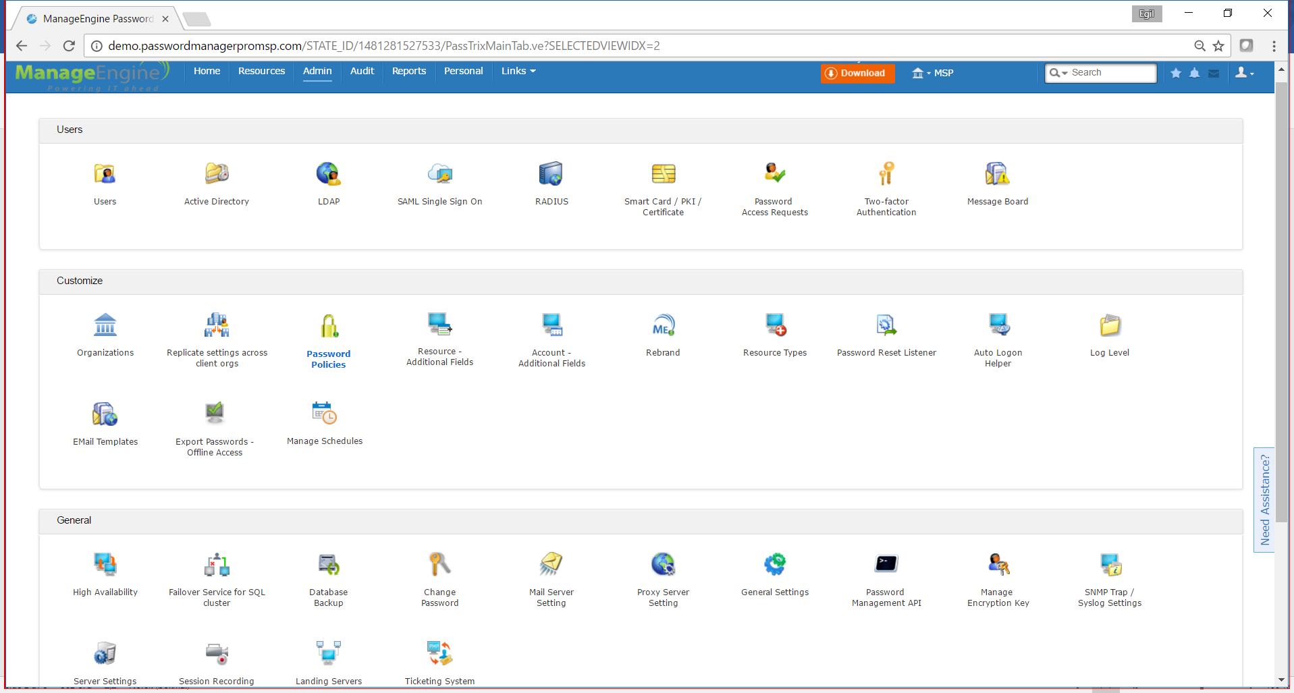Open the Mail Server Setting icon

tap(551, 564)
